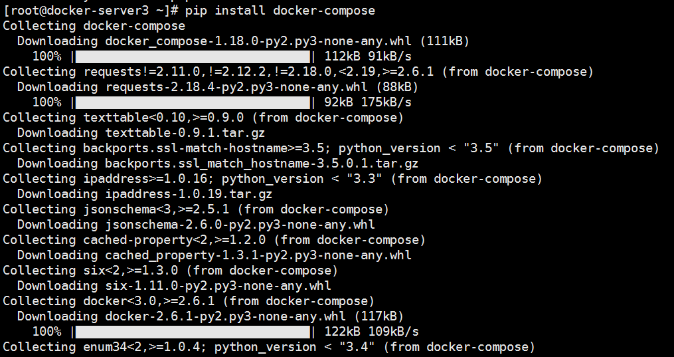Click the jsonschema-2.6.0 wheel filename
The height and width of the screenshot is (357, 674).
(240, 225)
